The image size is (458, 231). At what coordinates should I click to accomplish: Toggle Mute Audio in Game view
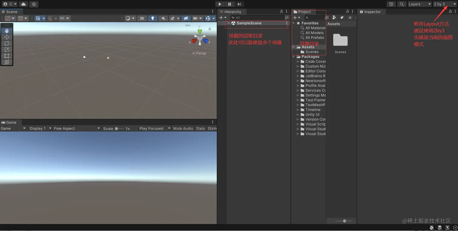pyautogui.click(x=183, y=128)
